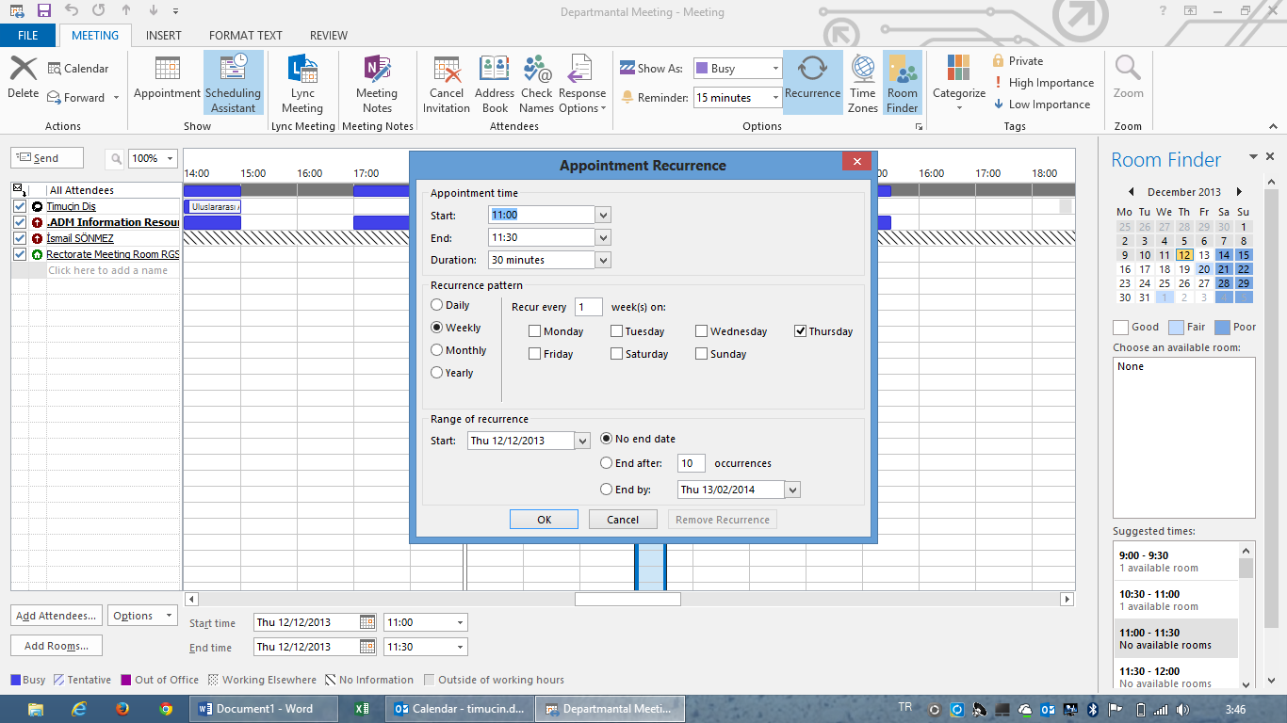Select suggested time 9:00 - 9:30
The height and width of the screenshot is (723, 1287).
pyautogui.click(x=1175, y=561)
